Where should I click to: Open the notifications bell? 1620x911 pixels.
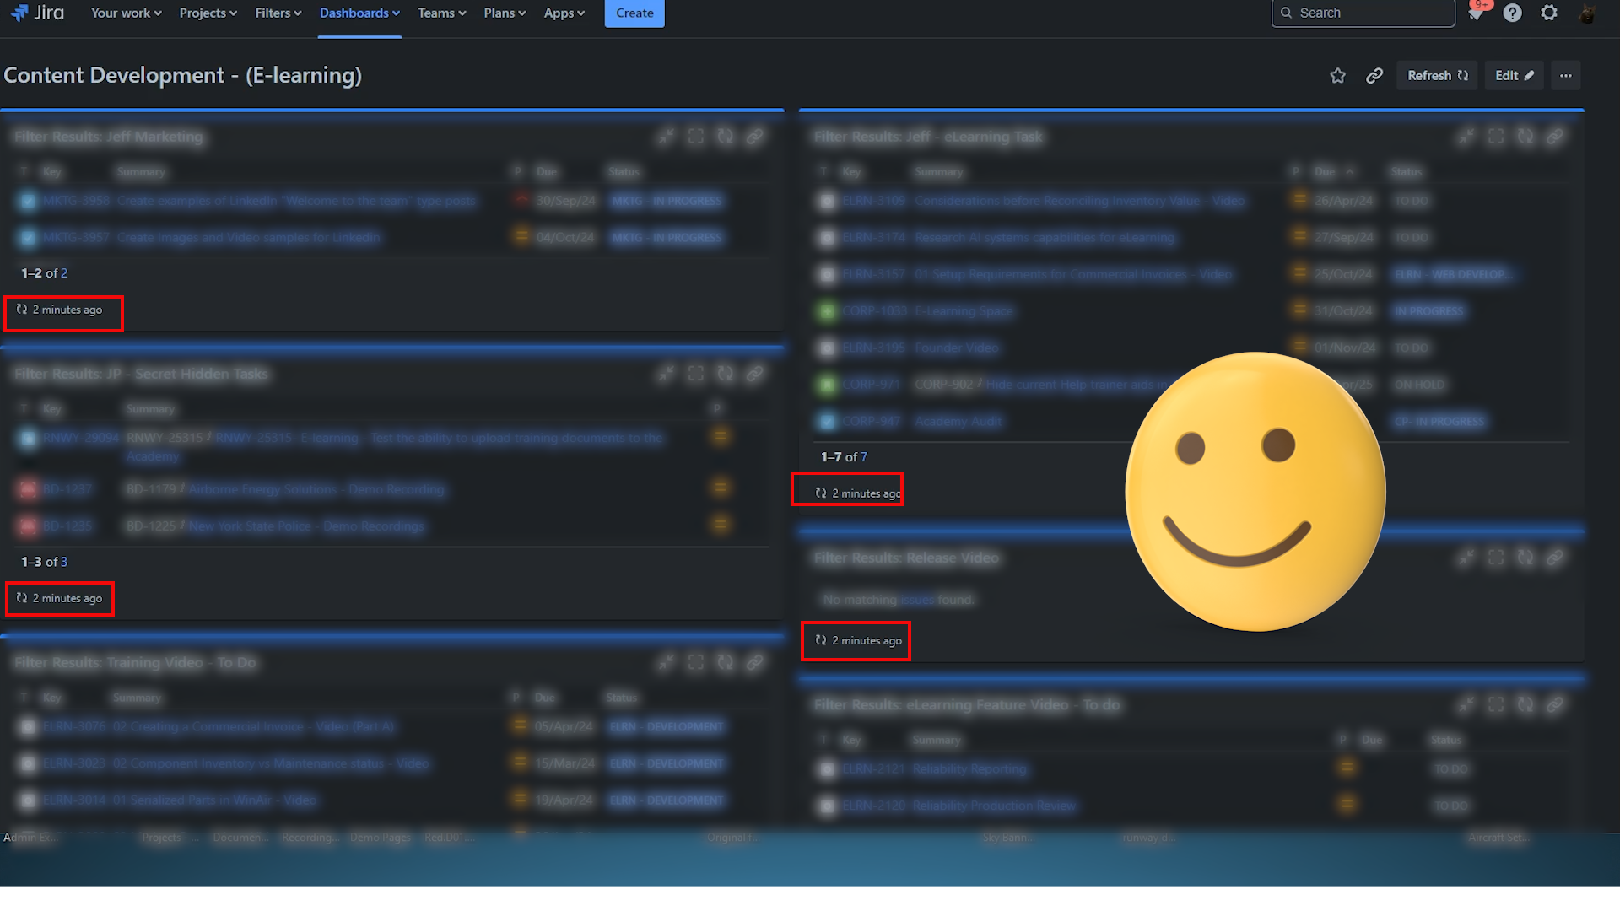(1476, 13)
